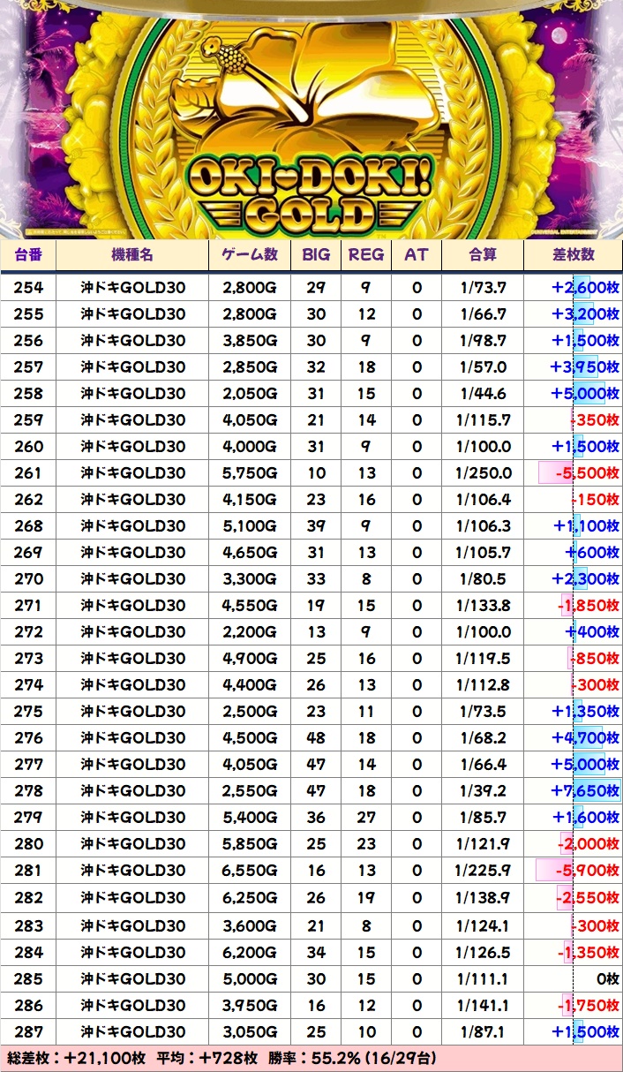This screenshot has width=623, height=1072.
Task: Click the 1/73.7 combined probability cell
Action: click(483, 288)
